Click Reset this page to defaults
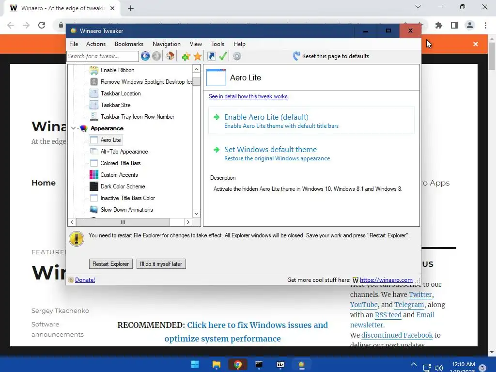 point(335,56)
